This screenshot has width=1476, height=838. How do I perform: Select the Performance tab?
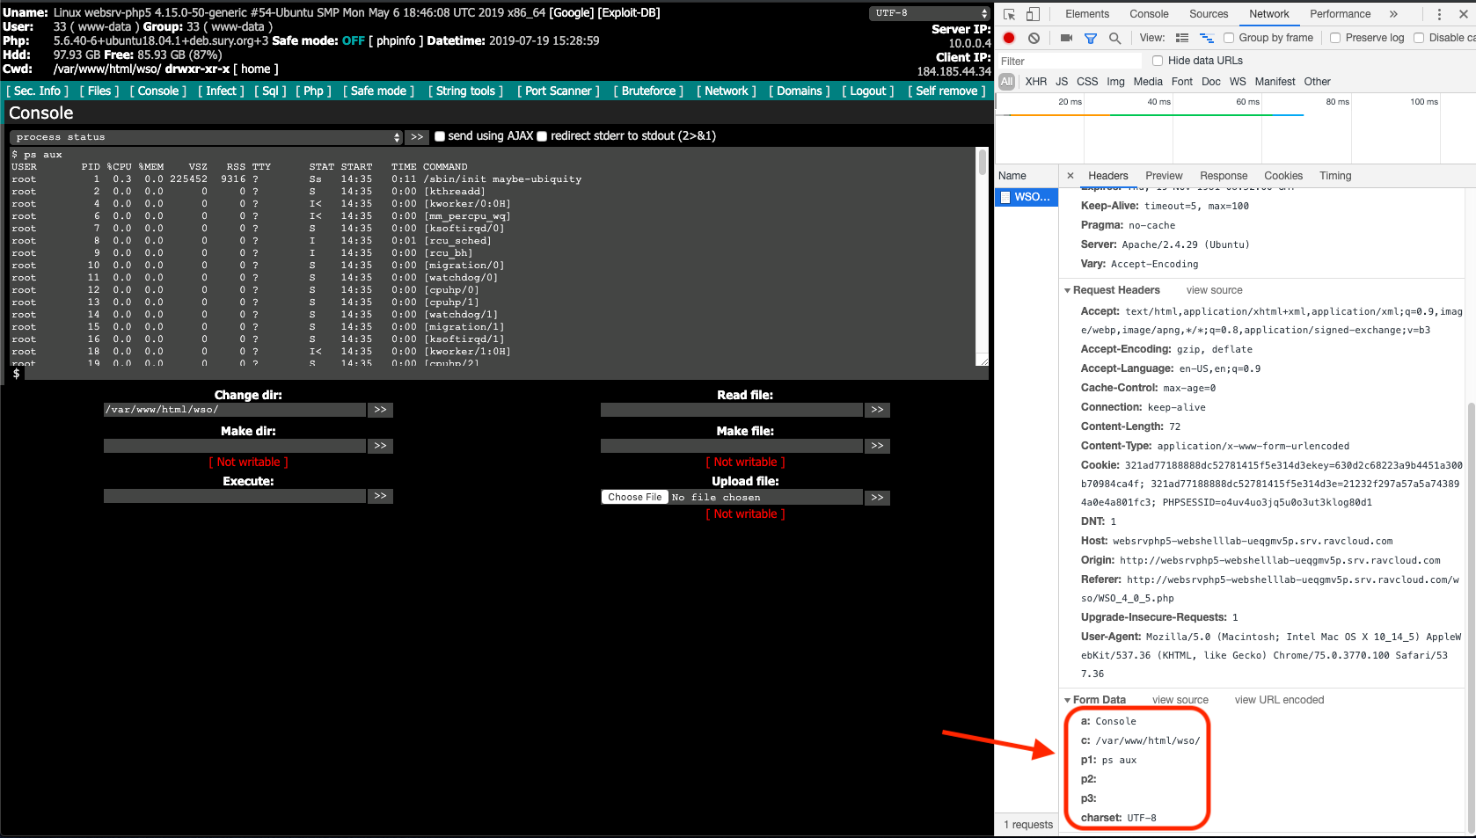coord(1340,14)
